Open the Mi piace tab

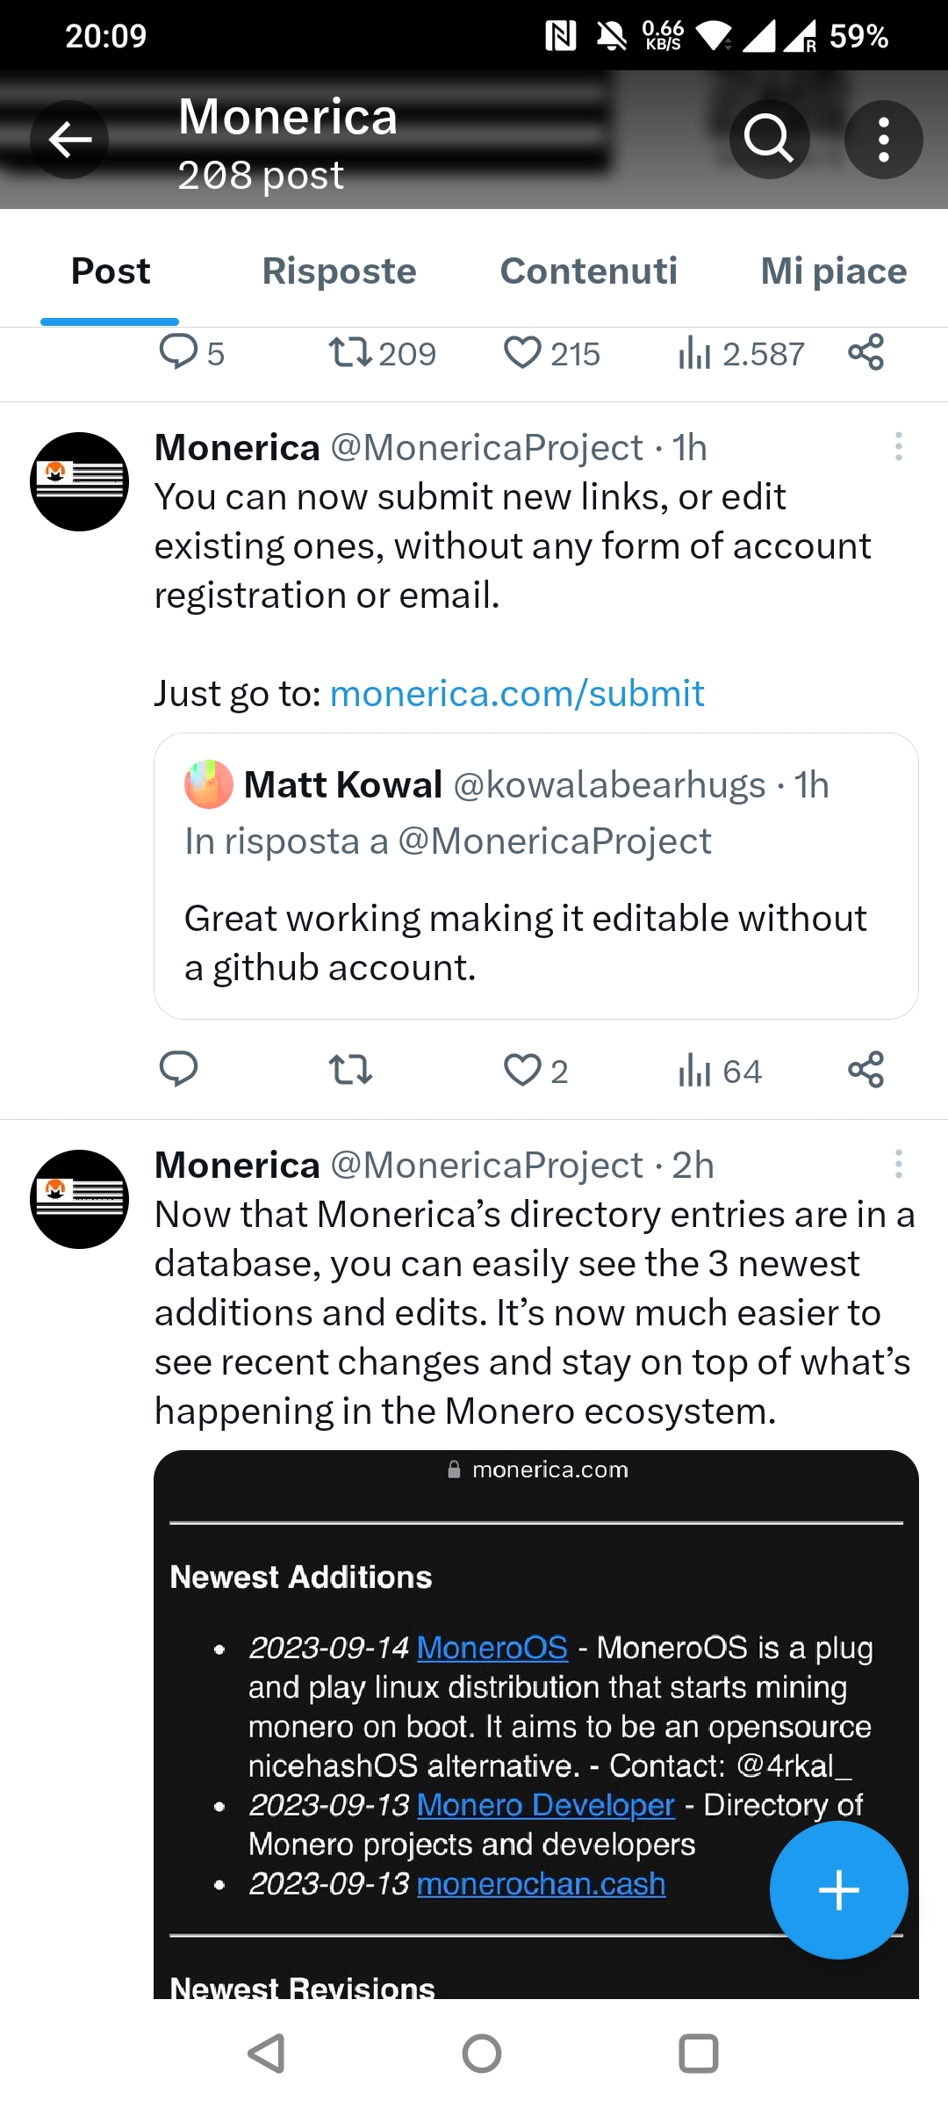coord(833,271)
